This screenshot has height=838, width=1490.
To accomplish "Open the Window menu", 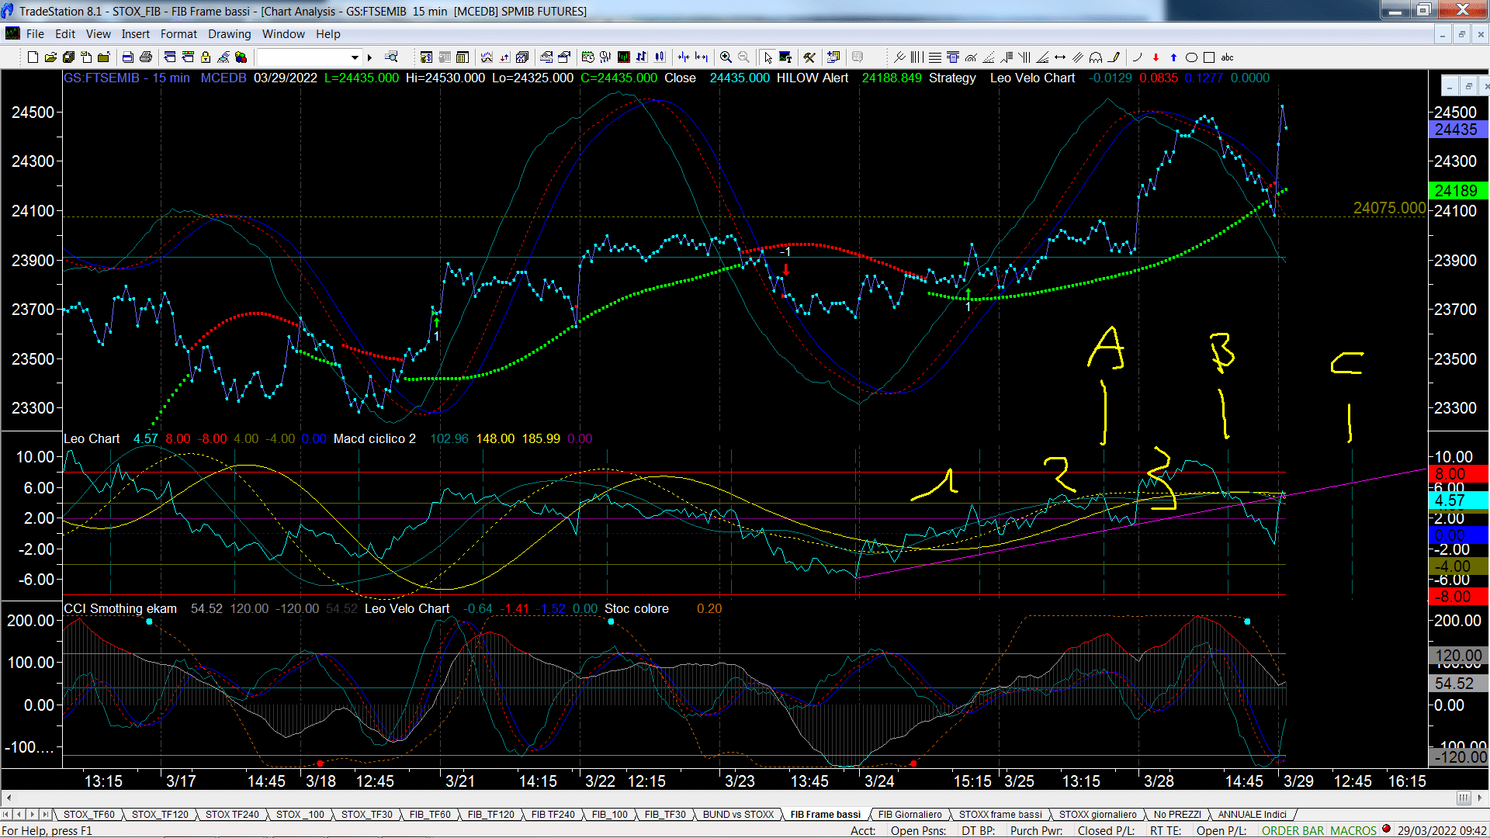I will [x=283, y=34].
